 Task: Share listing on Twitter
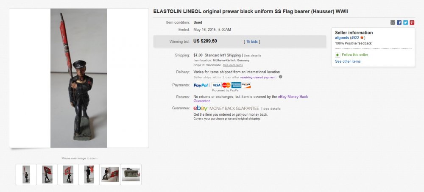coord(405,22)
